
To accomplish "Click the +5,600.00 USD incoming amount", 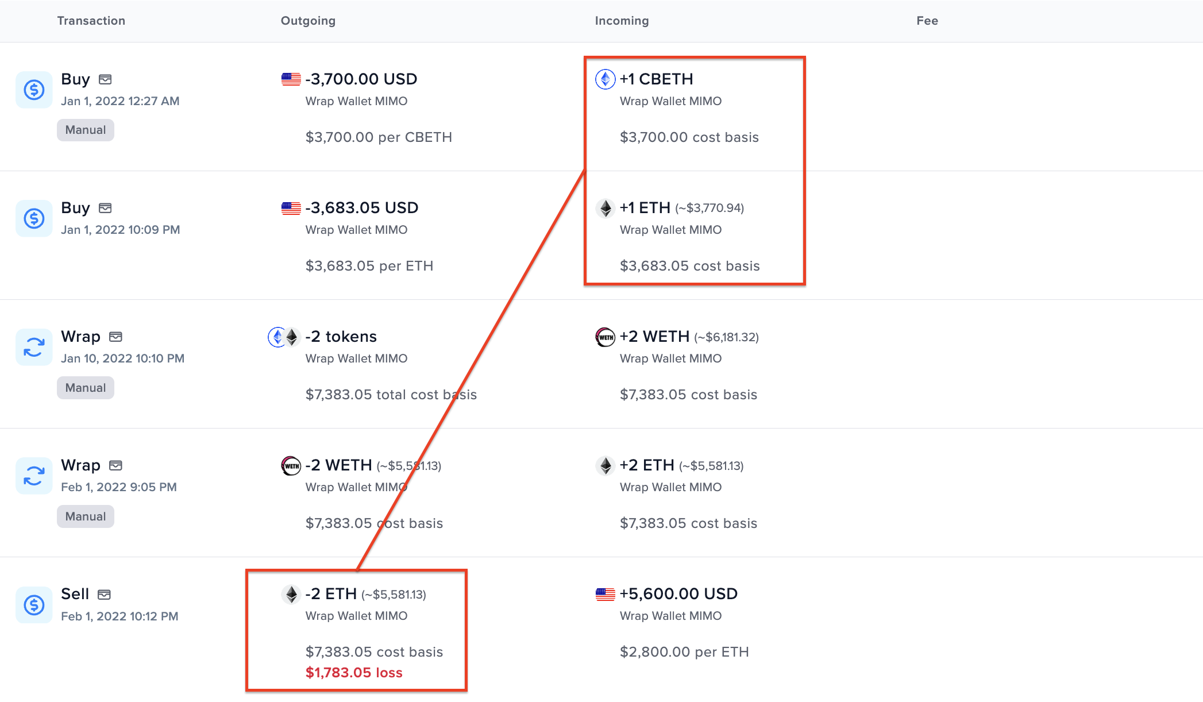I will coord(678,594).
